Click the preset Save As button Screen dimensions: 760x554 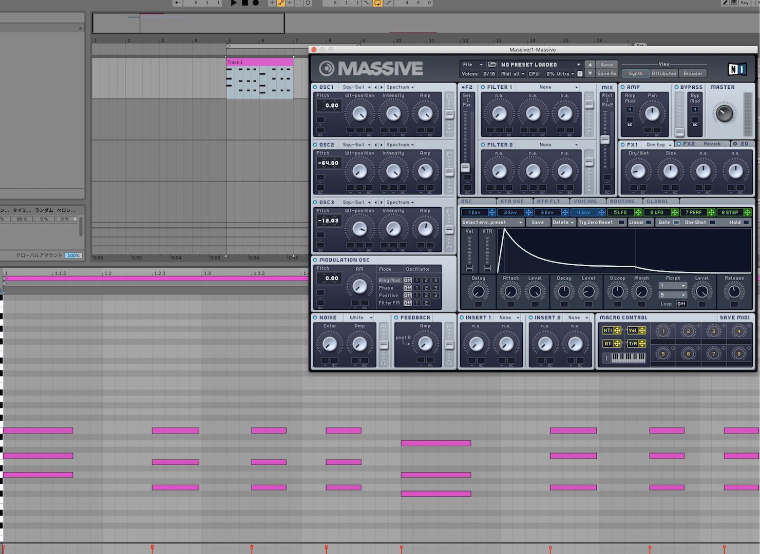click(606, 73)
